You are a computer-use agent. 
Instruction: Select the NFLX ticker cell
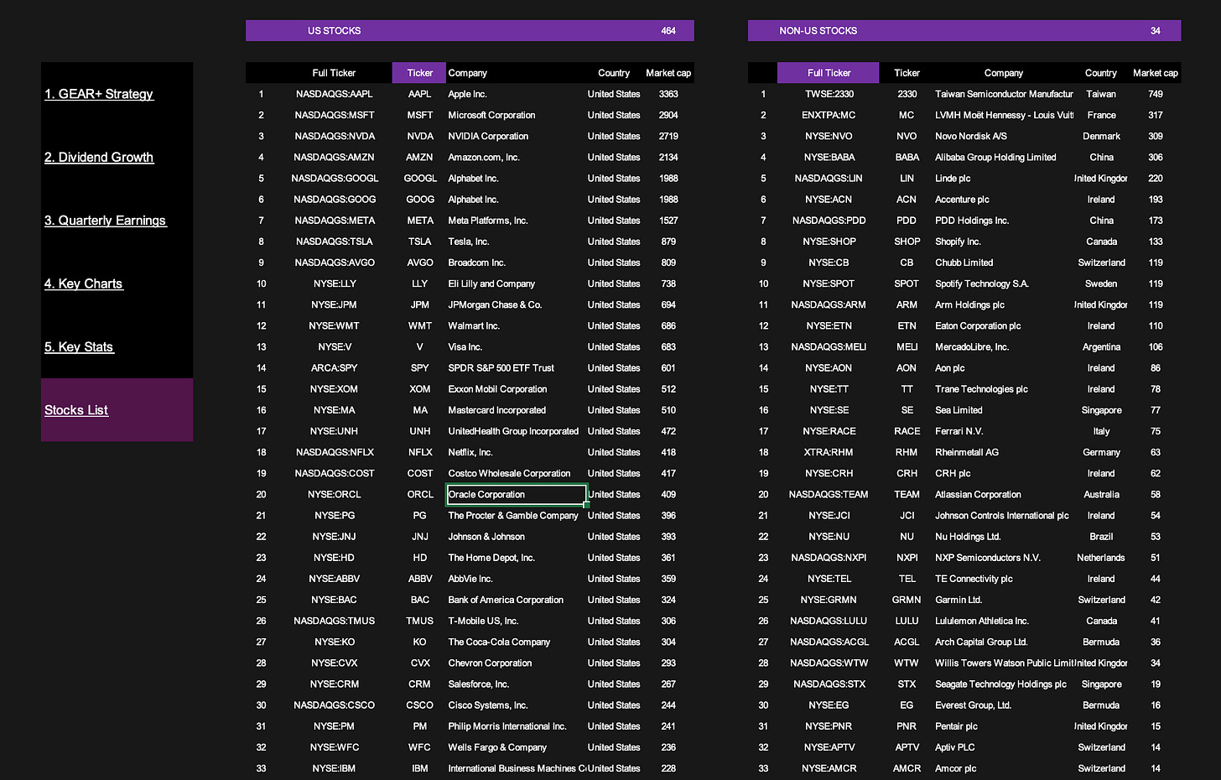pos(420,452)
